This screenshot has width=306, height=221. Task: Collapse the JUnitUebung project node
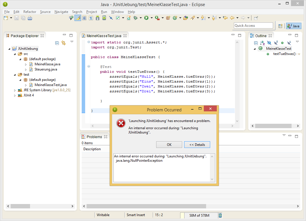[x=9, y=49]
